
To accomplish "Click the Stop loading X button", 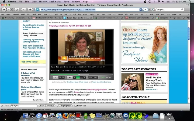I will click(x=23, y=9).
